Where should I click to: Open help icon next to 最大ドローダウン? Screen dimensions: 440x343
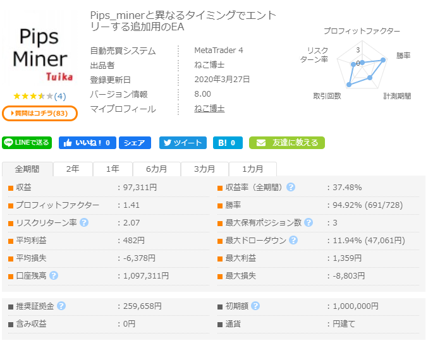coord(293,240)
